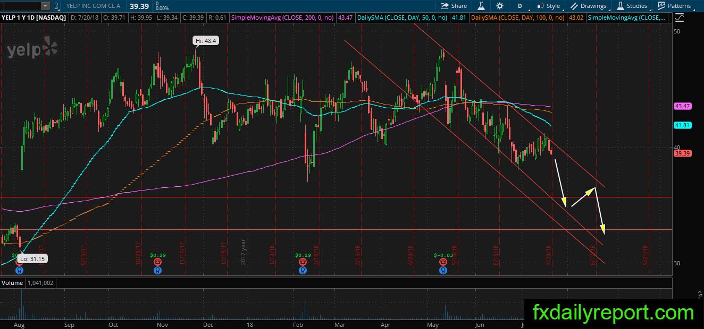Click the symbol entry field
This screenshot has height=329, width=704.
coord(20,6)
